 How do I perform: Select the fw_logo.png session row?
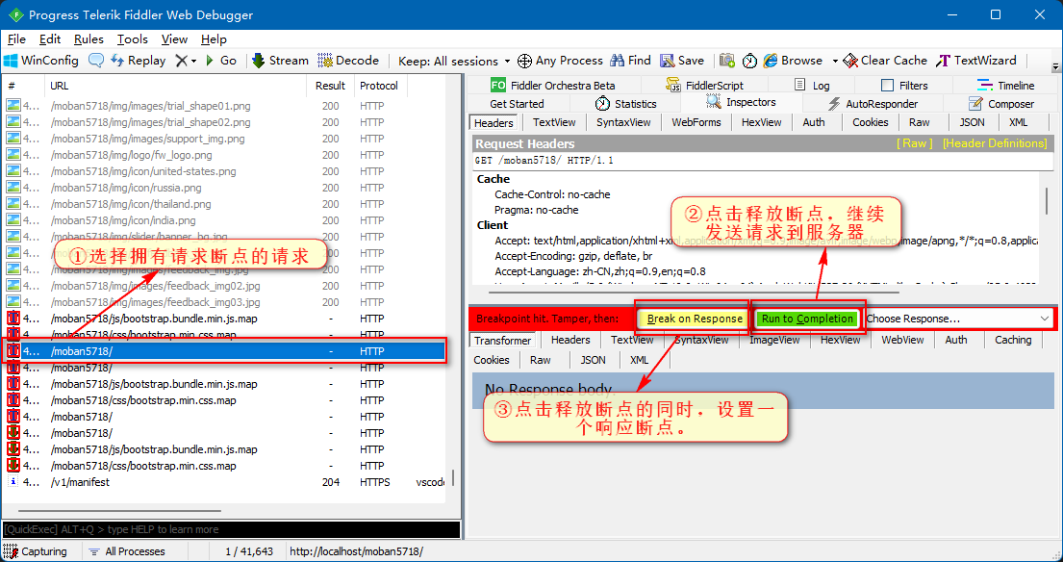point(224,155)
